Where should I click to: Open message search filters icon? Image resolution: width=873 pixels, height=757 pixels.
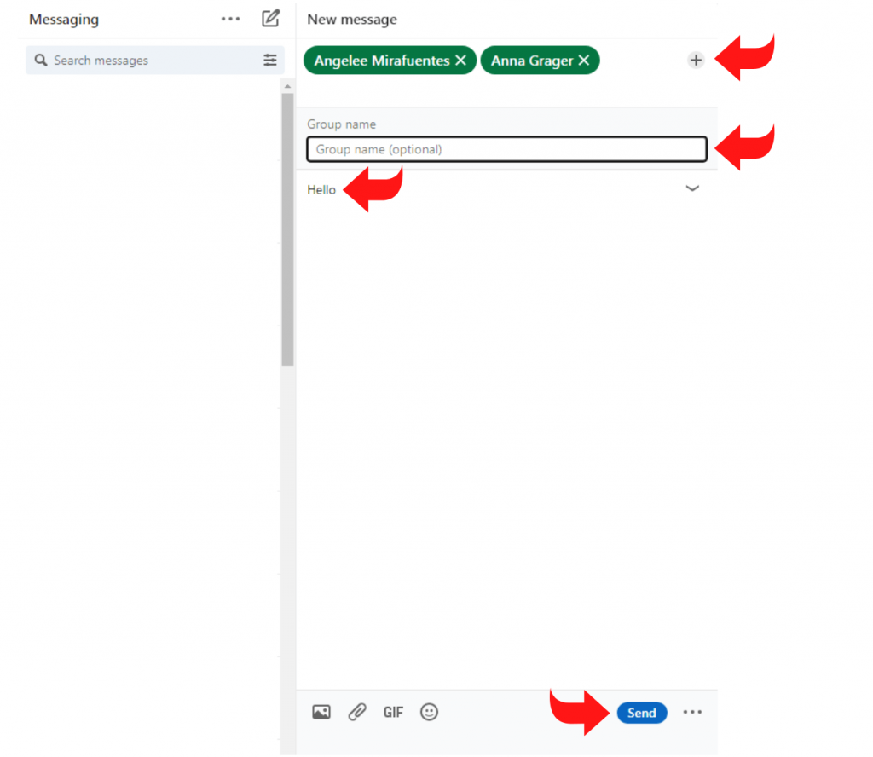click(270, 60)
